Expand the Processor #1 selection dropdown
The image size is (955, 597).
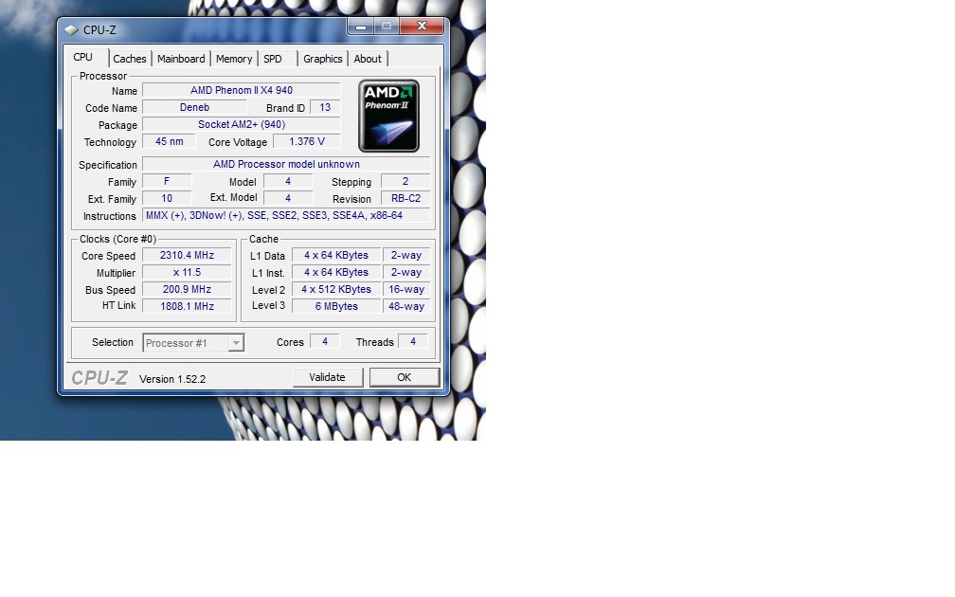[x=236, y=343]
